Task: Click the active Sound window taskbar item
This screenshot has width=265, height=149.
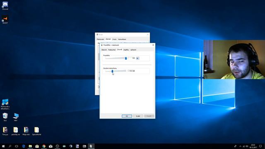Action: (x=91, y=146)
